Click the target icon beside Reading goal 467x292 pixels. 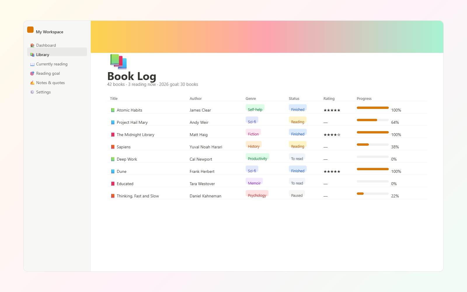(x=32, y=73)
